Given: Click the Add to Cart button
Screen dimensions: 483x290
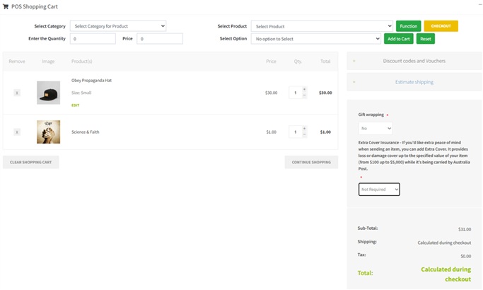Looking at the screenshot, I should (x=398, y=39).
